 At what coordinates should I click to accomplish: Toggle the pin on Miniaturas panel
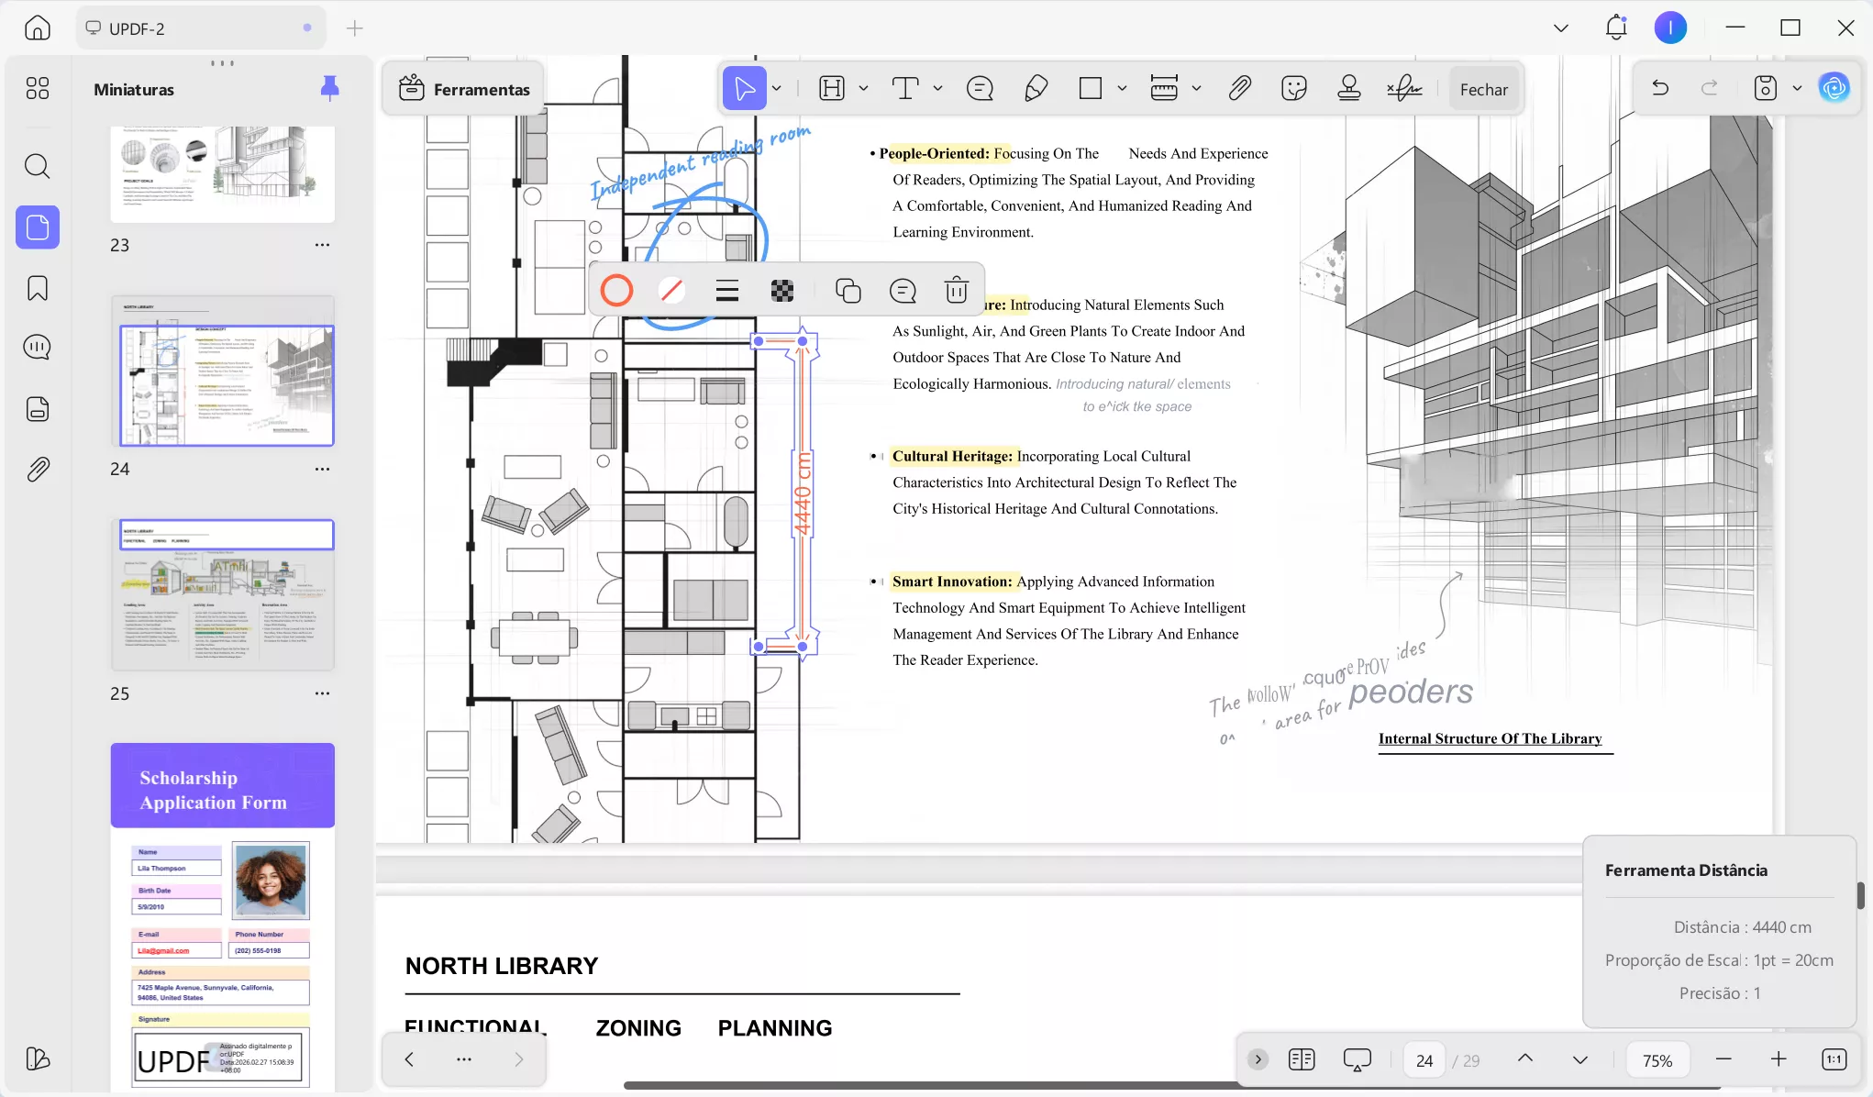[329, 88]
